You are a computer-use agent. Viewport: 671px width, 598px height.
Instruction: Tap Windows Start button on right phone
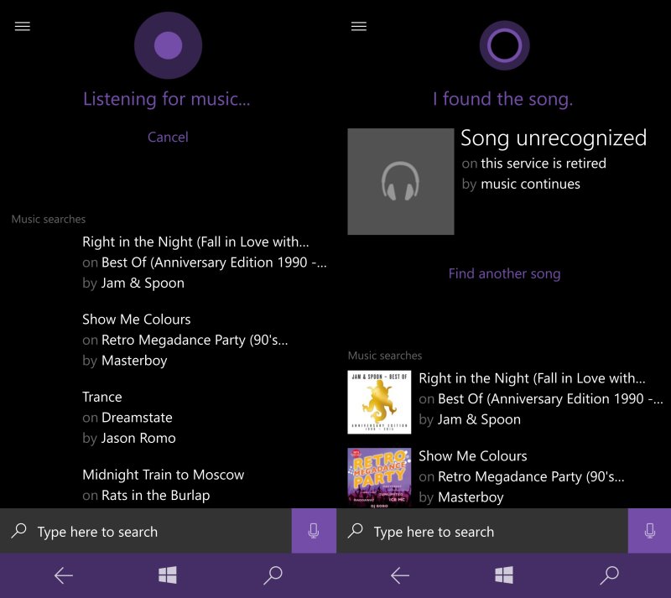[504, 575]
